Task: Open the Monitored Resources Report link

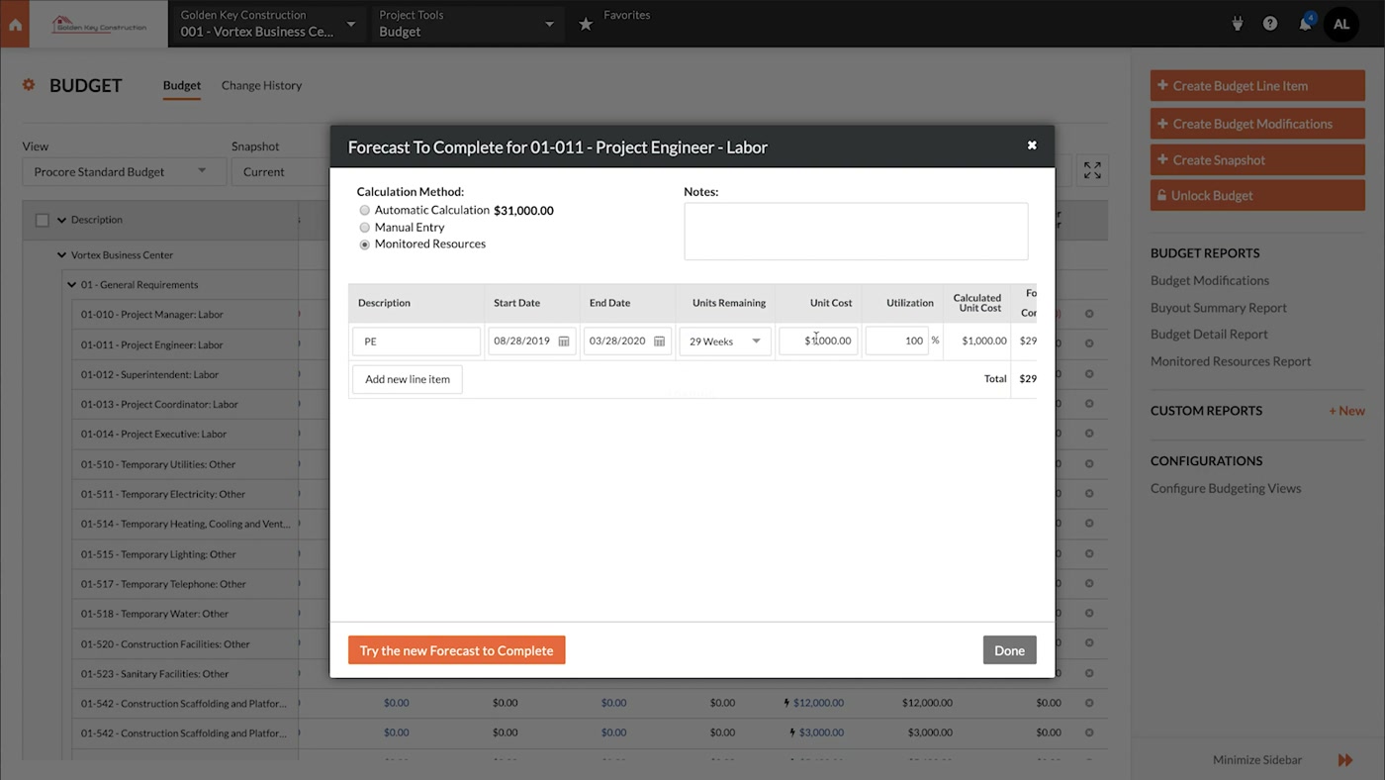Action: [x=1231, y=361]
